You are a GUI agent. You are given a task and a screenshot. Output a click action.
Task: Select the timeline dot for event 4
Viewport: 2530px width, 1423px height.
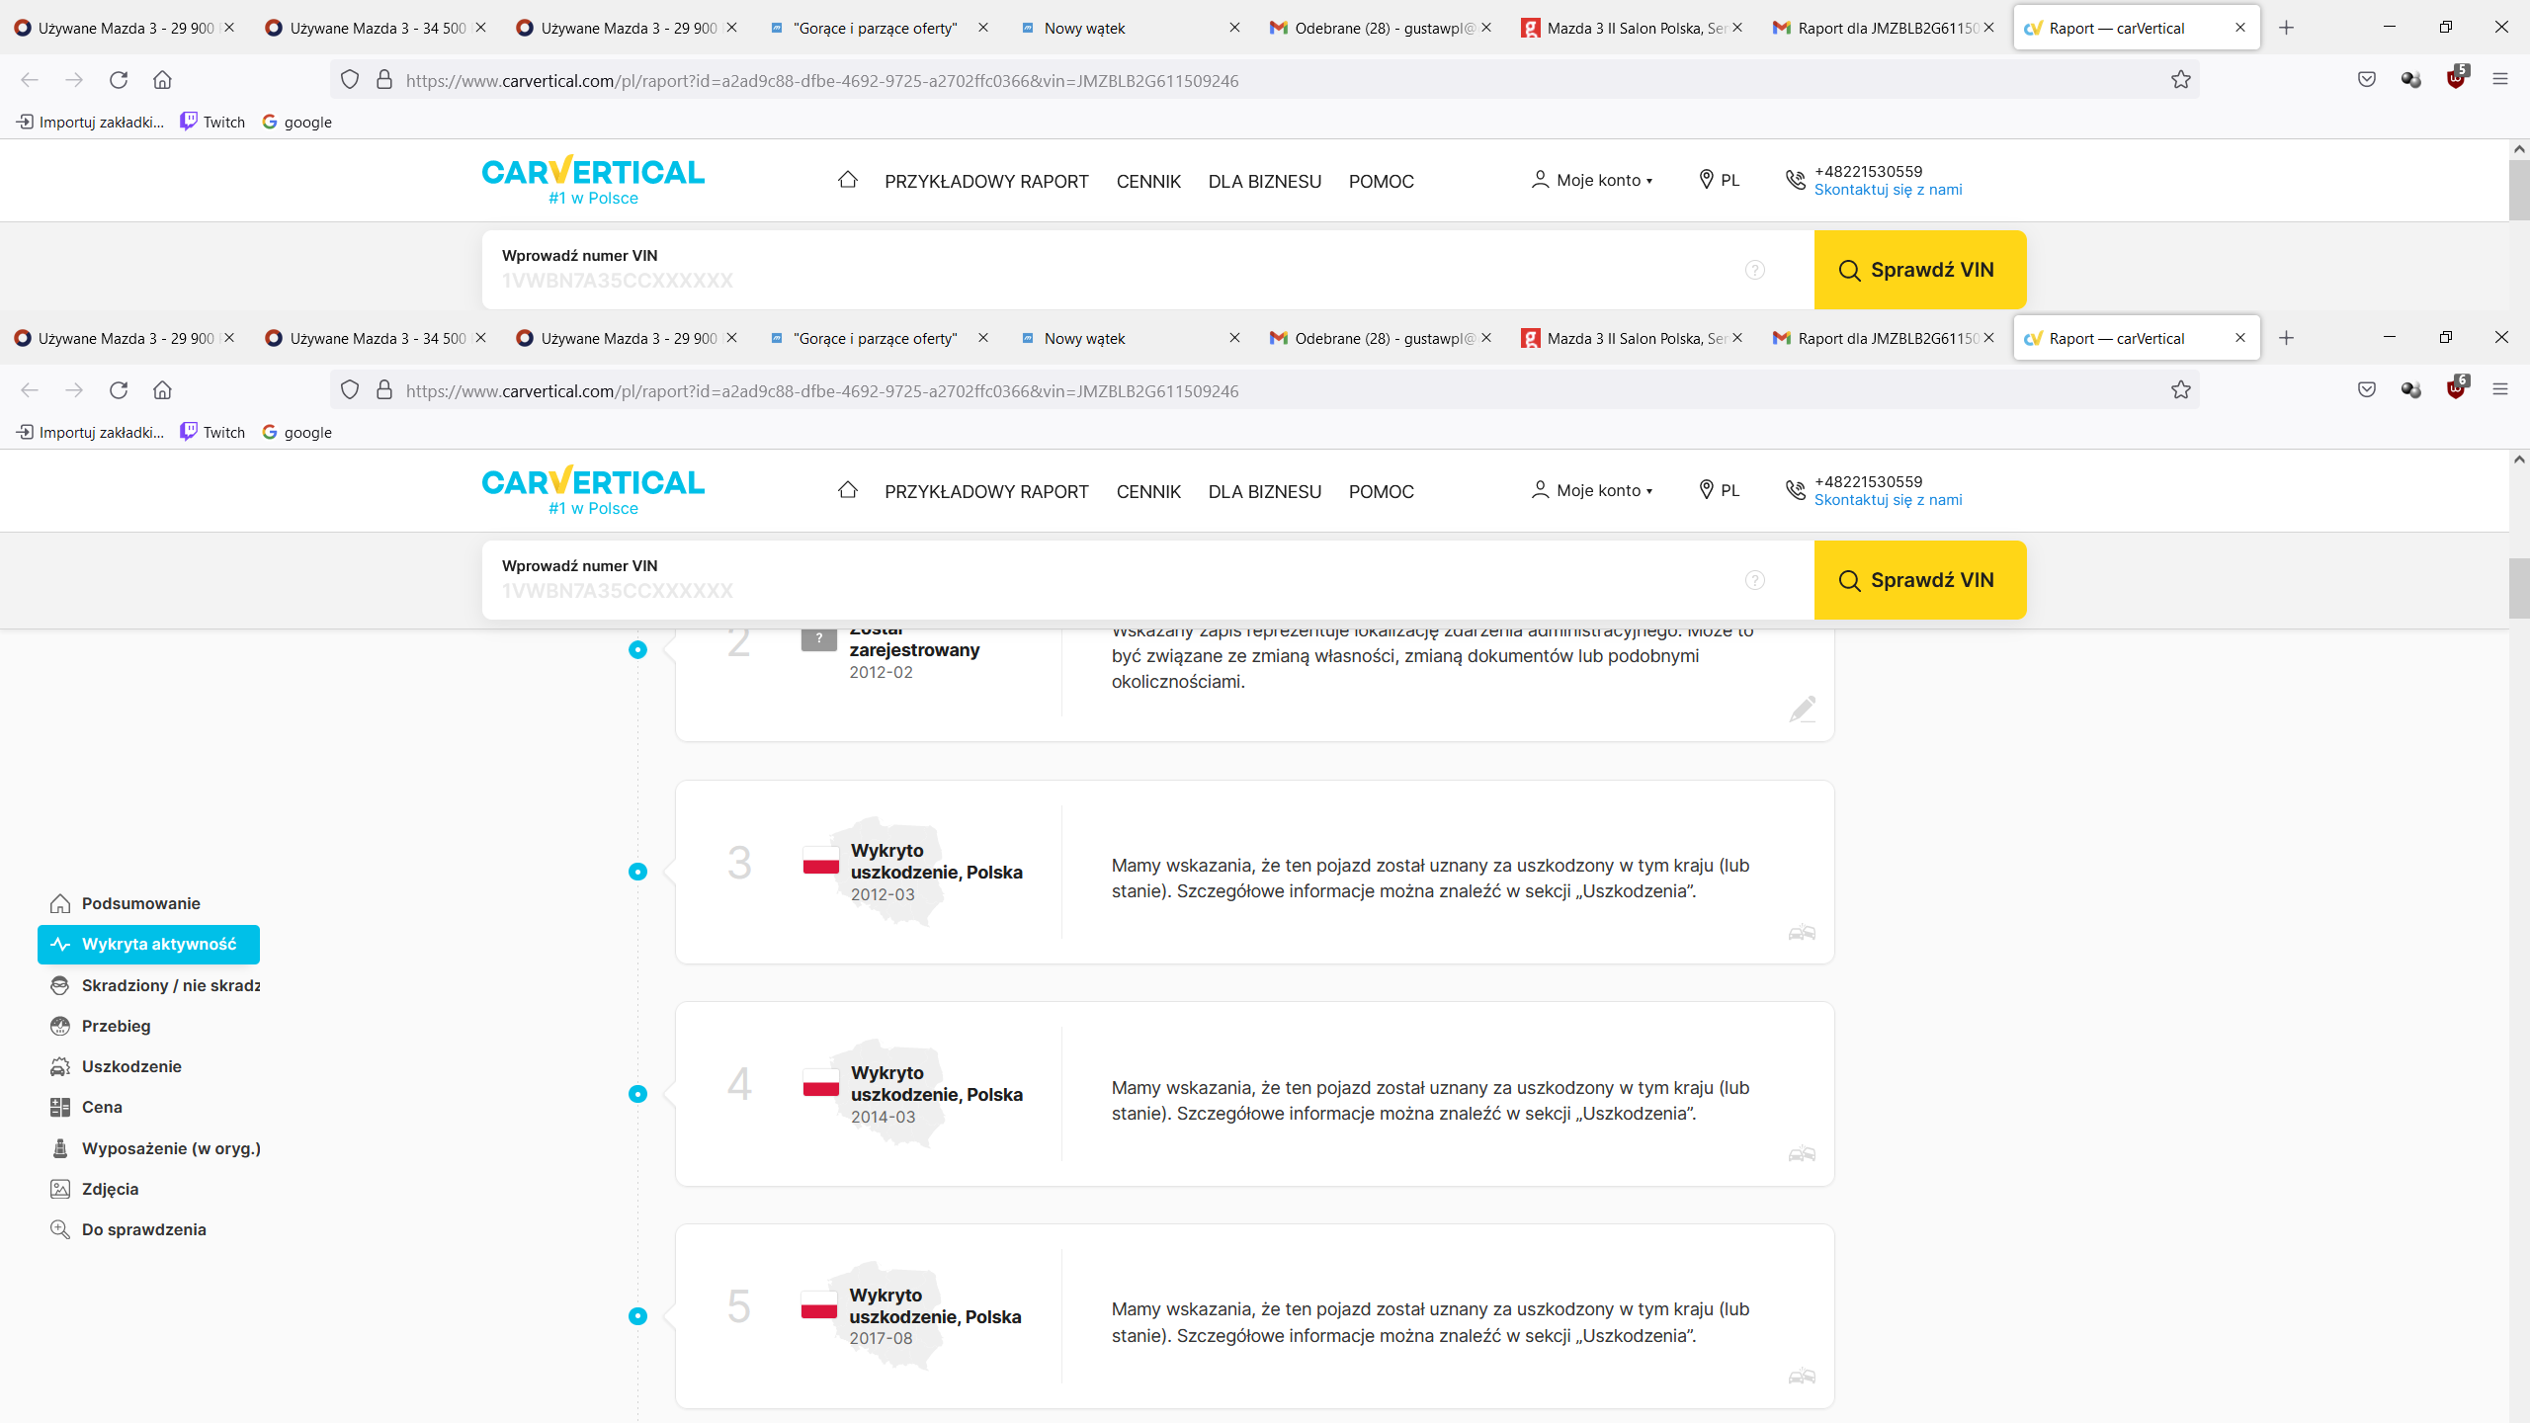coord(637,1094)
